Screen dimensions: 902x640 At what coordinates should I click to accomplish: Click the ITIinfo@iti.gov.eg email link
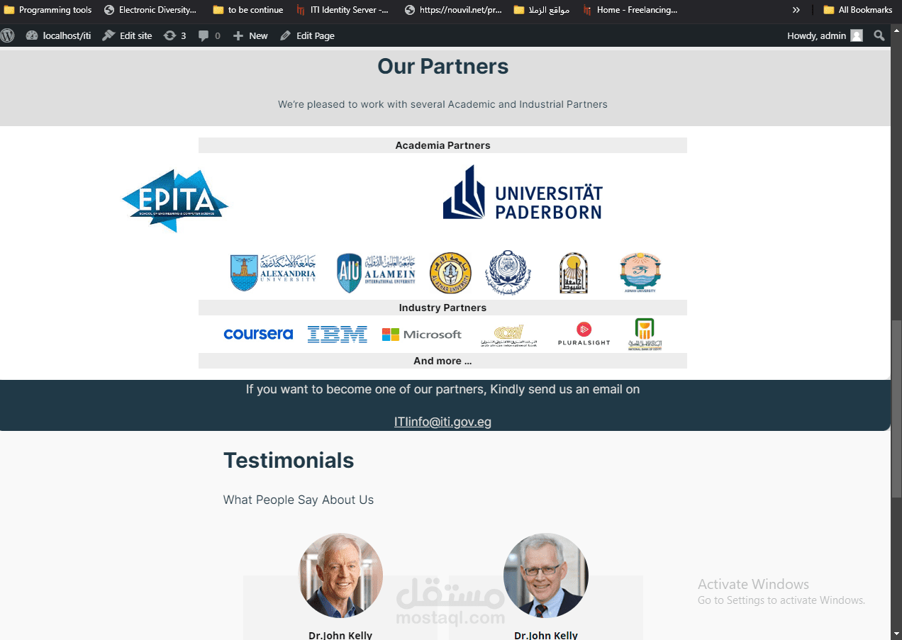click(x=442, y=422)
